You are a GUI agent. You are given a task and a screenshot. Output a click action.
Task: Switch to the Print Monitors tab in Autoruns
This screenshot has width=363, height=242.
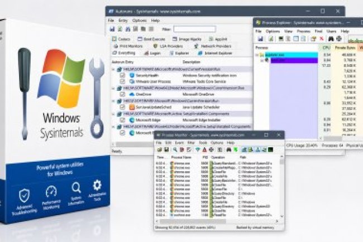pyautogui.click(x=128, y=46)
